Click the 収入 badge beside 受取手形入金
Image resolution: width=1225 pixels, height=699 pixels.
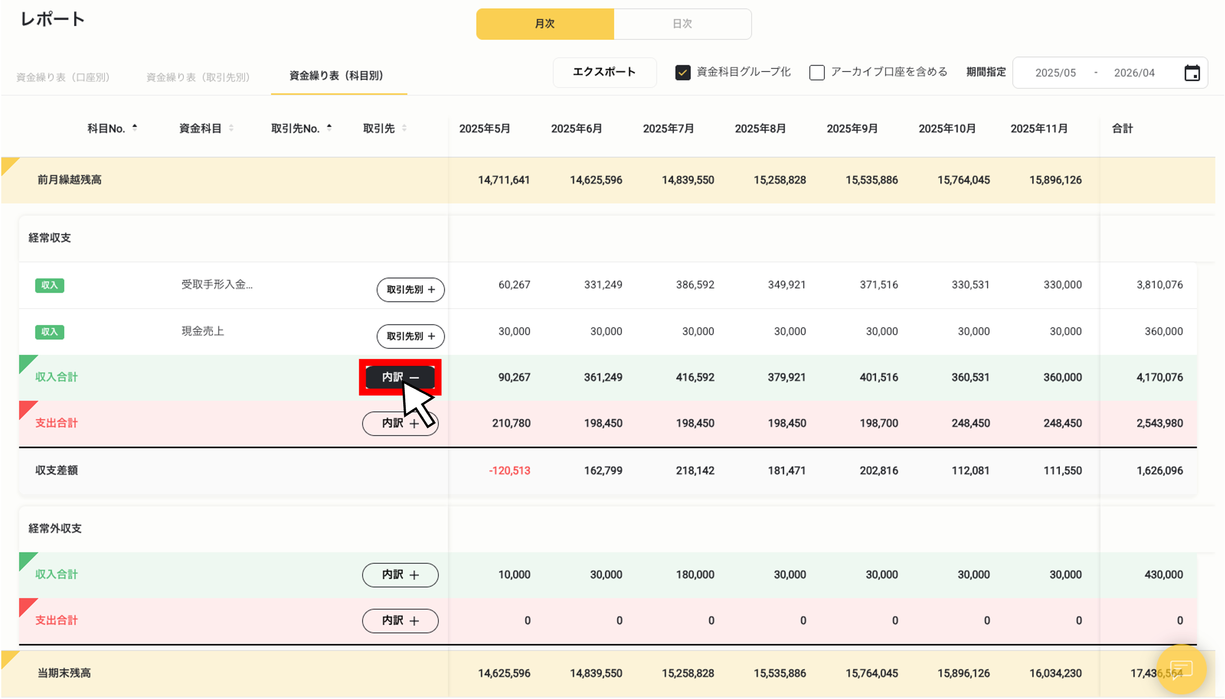[x=49, y=285]
